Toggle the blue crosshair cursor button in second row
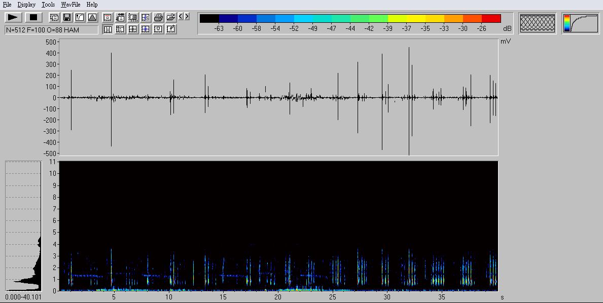The image size is (603, 303). tap(146, 29)
